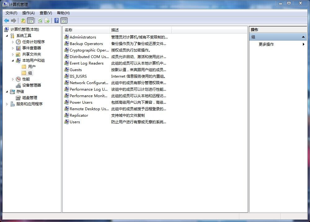Click the Export List toolbar icon
The width and height of the screenshot is (310, 222).
47,21
